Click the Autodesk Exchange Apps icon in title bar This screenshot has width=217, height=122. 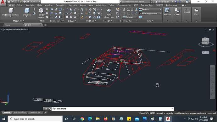coord(176,2)
